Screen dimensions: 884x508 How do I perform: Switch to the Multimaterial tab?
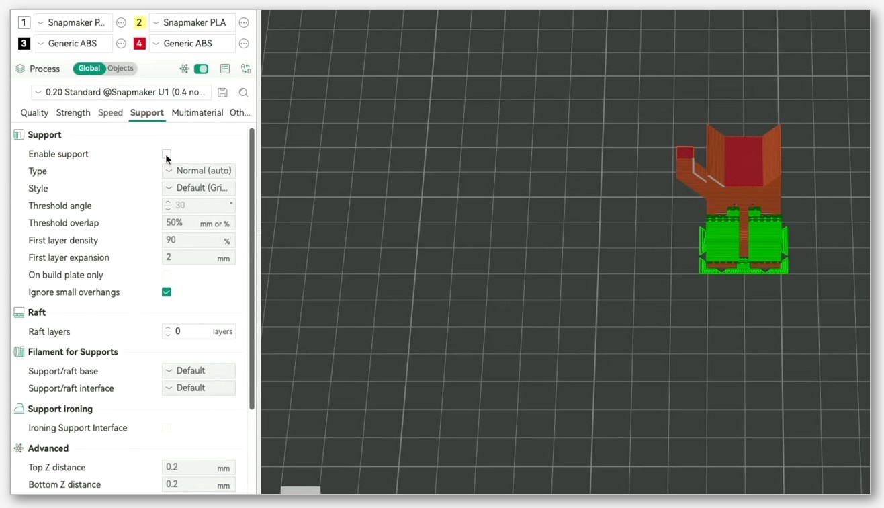click(197, 113)
